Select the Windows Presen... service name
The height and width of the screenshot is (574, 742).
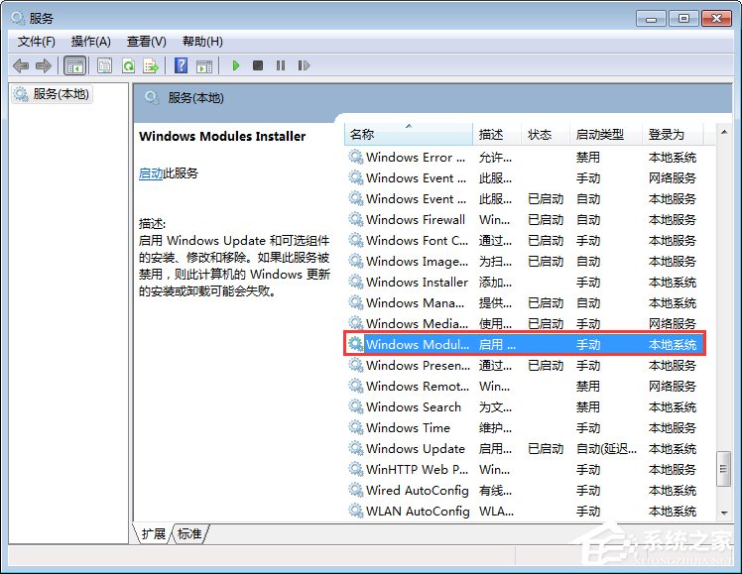418,365
